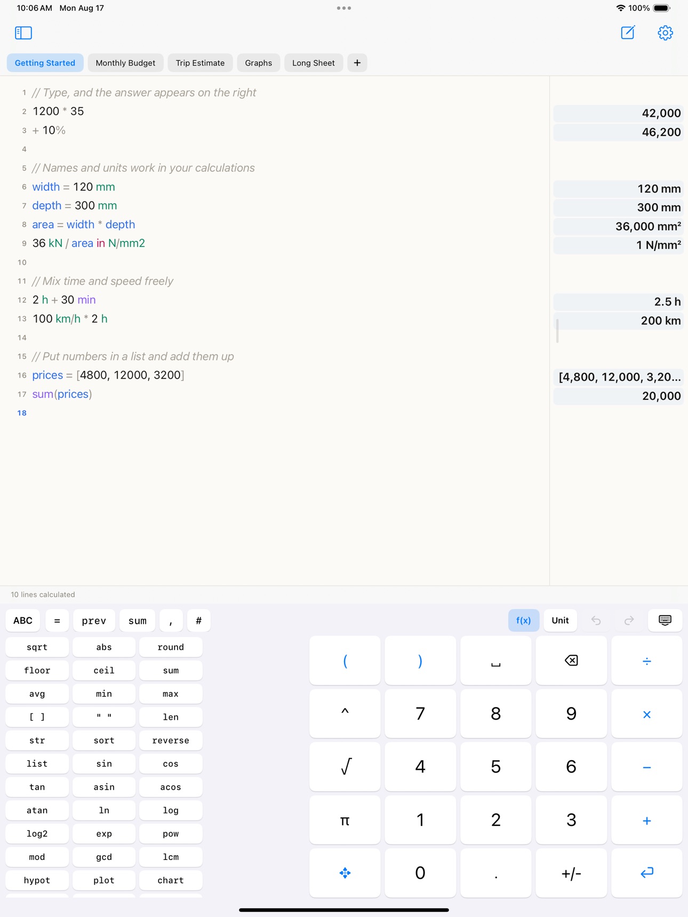Tap the minus operator key
The height and width of the screenshot is (917, 688).
[x=647, y=767]
